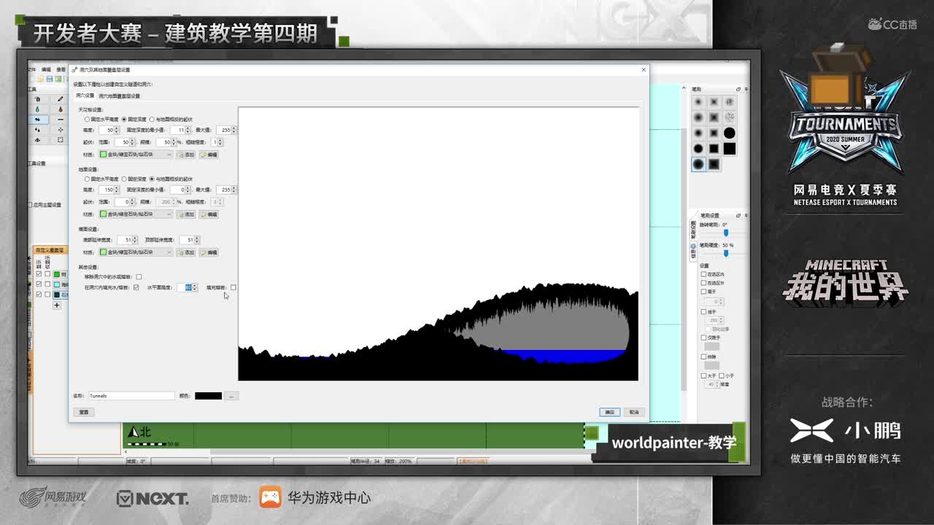Open the wall material dropdown
The width and height of the screenshot is (934, 525).
coord(136,252)
